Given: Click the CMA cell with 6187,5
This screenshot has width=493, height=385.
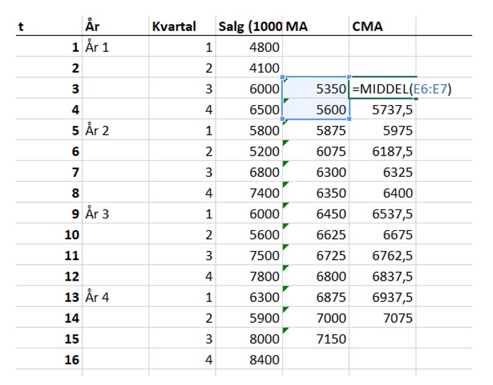Looking at the screenshot, I should pos(382,151).
